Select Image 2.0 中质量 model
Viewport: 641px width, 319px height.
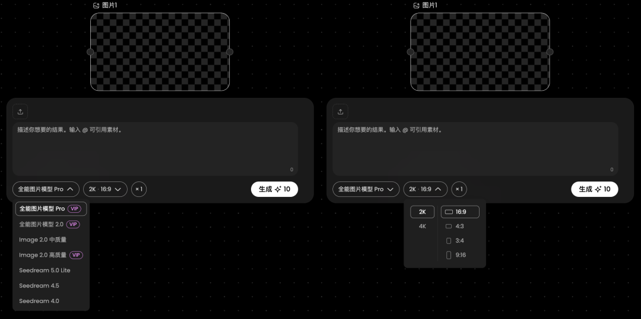click(51, 240)
